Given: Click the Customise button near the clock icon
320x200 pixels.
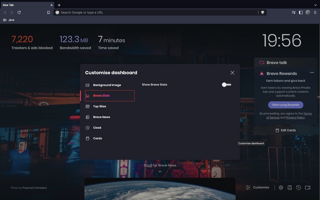Looking at the screenshot, I should click(x=257, y=187).
